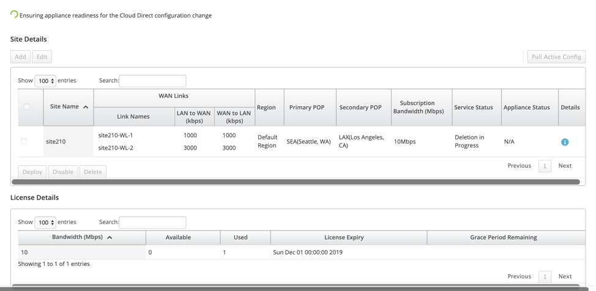The height and width of the screenshot is (291, 596).
Task: Go to Previous page in License Details
Action: (520, 276)
